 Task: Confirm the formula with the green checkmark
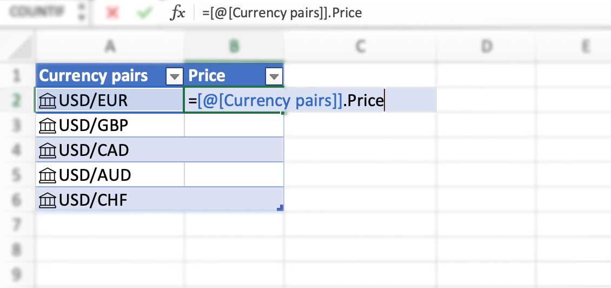(144, 13)
